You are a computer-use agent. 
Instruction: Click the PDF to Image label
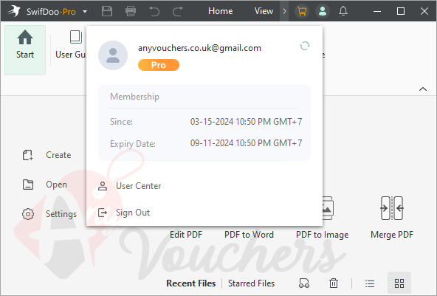pyautogui.click(x=322, y=235)
